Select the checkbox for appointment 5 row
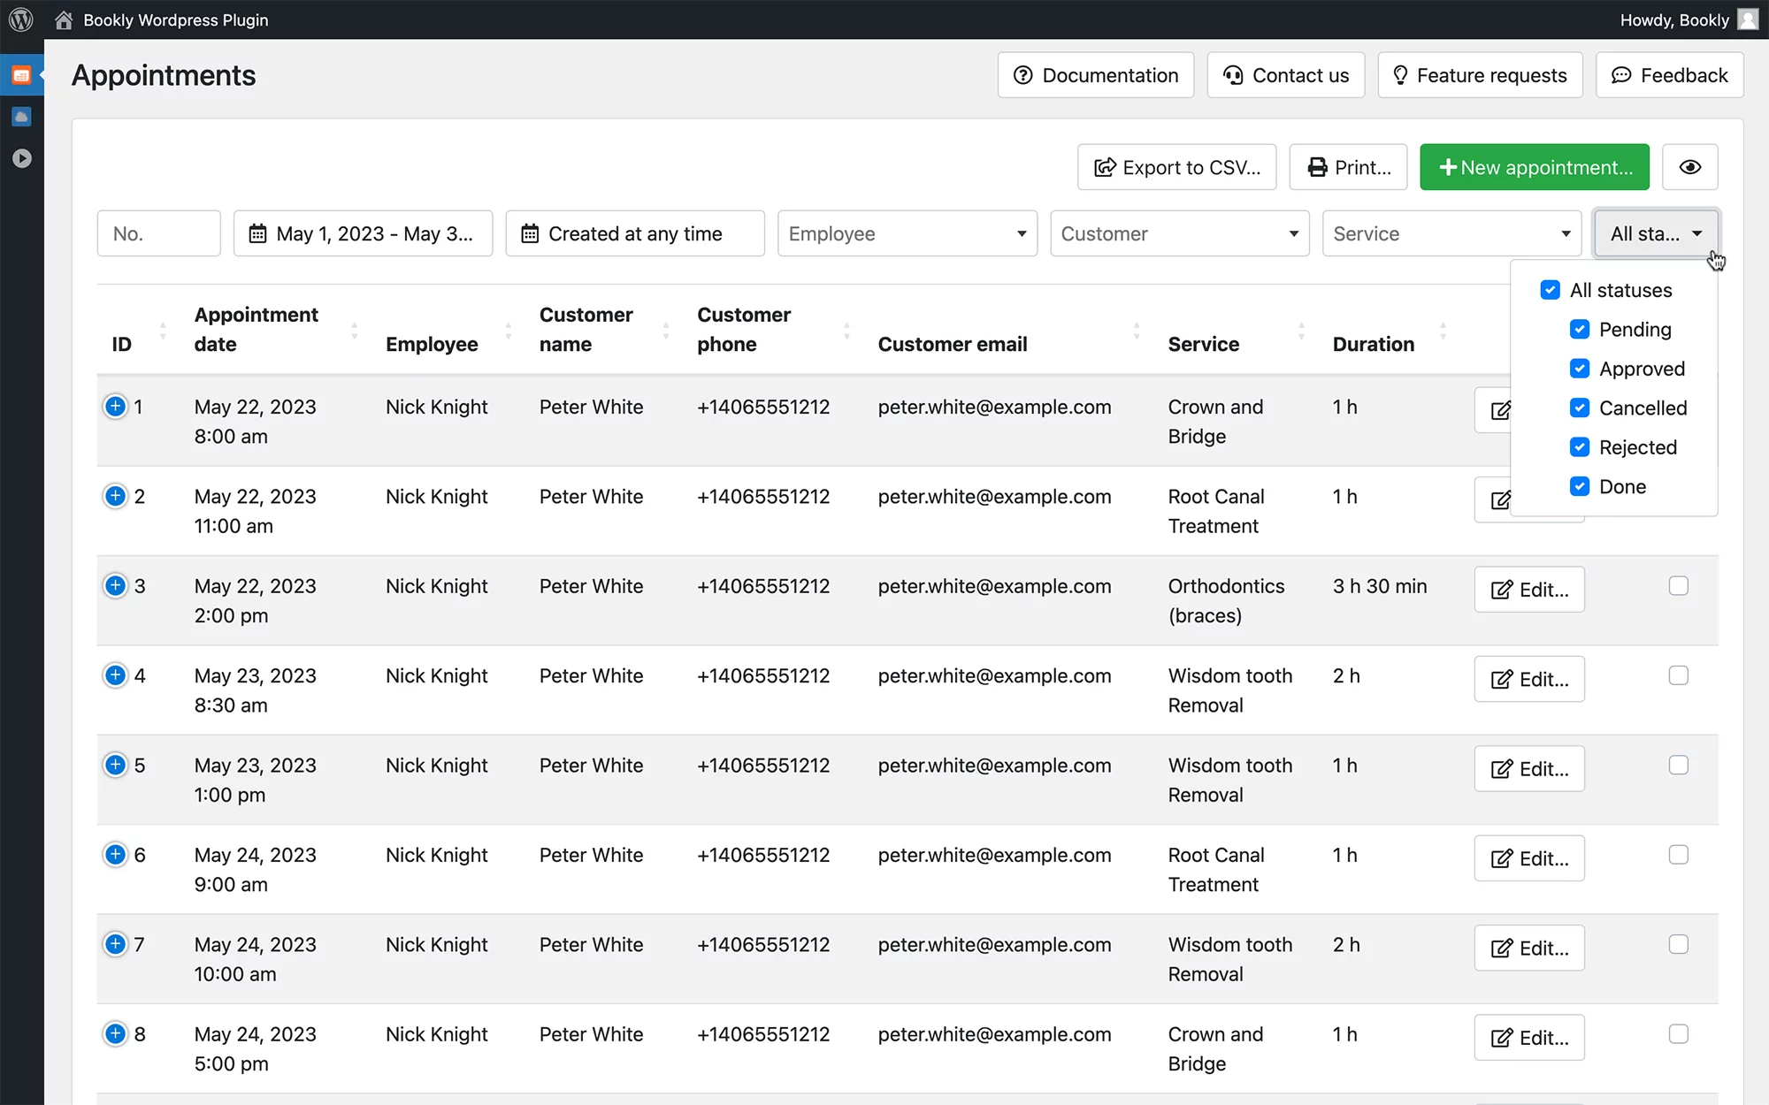Screen dimensions: 1769x1105 [x=1679, y=765]
